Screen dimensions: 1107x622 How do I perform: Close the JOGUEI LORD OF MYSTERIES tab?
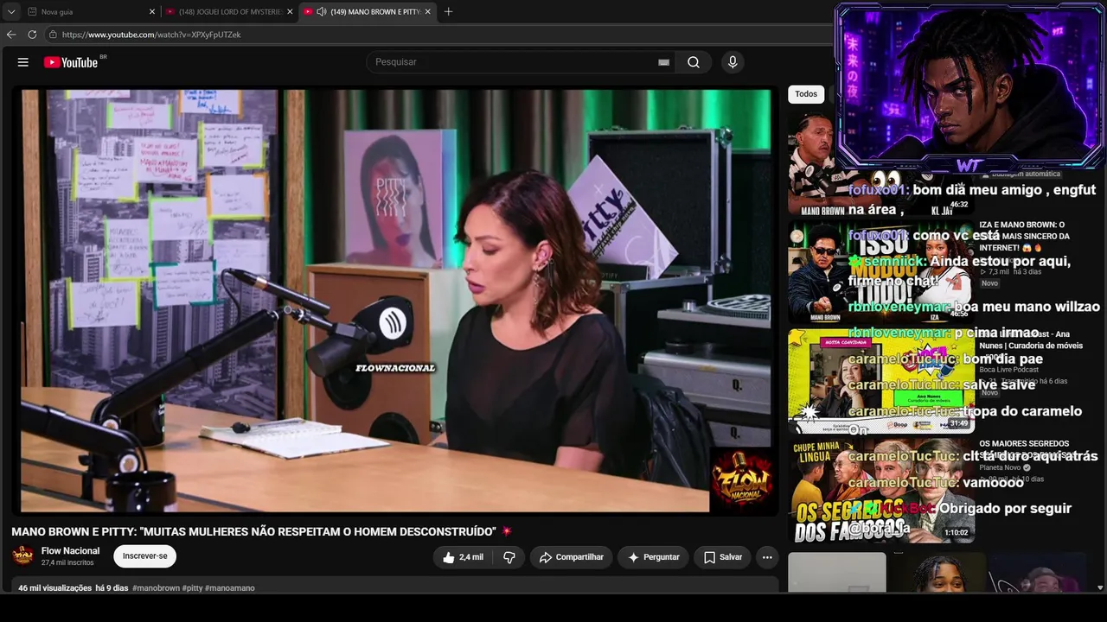click(x=290, y=12)
